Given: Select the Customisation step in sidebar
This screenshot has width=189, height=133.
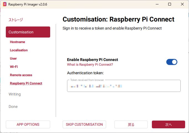Looking at the screenshot, I should (28, 32).
